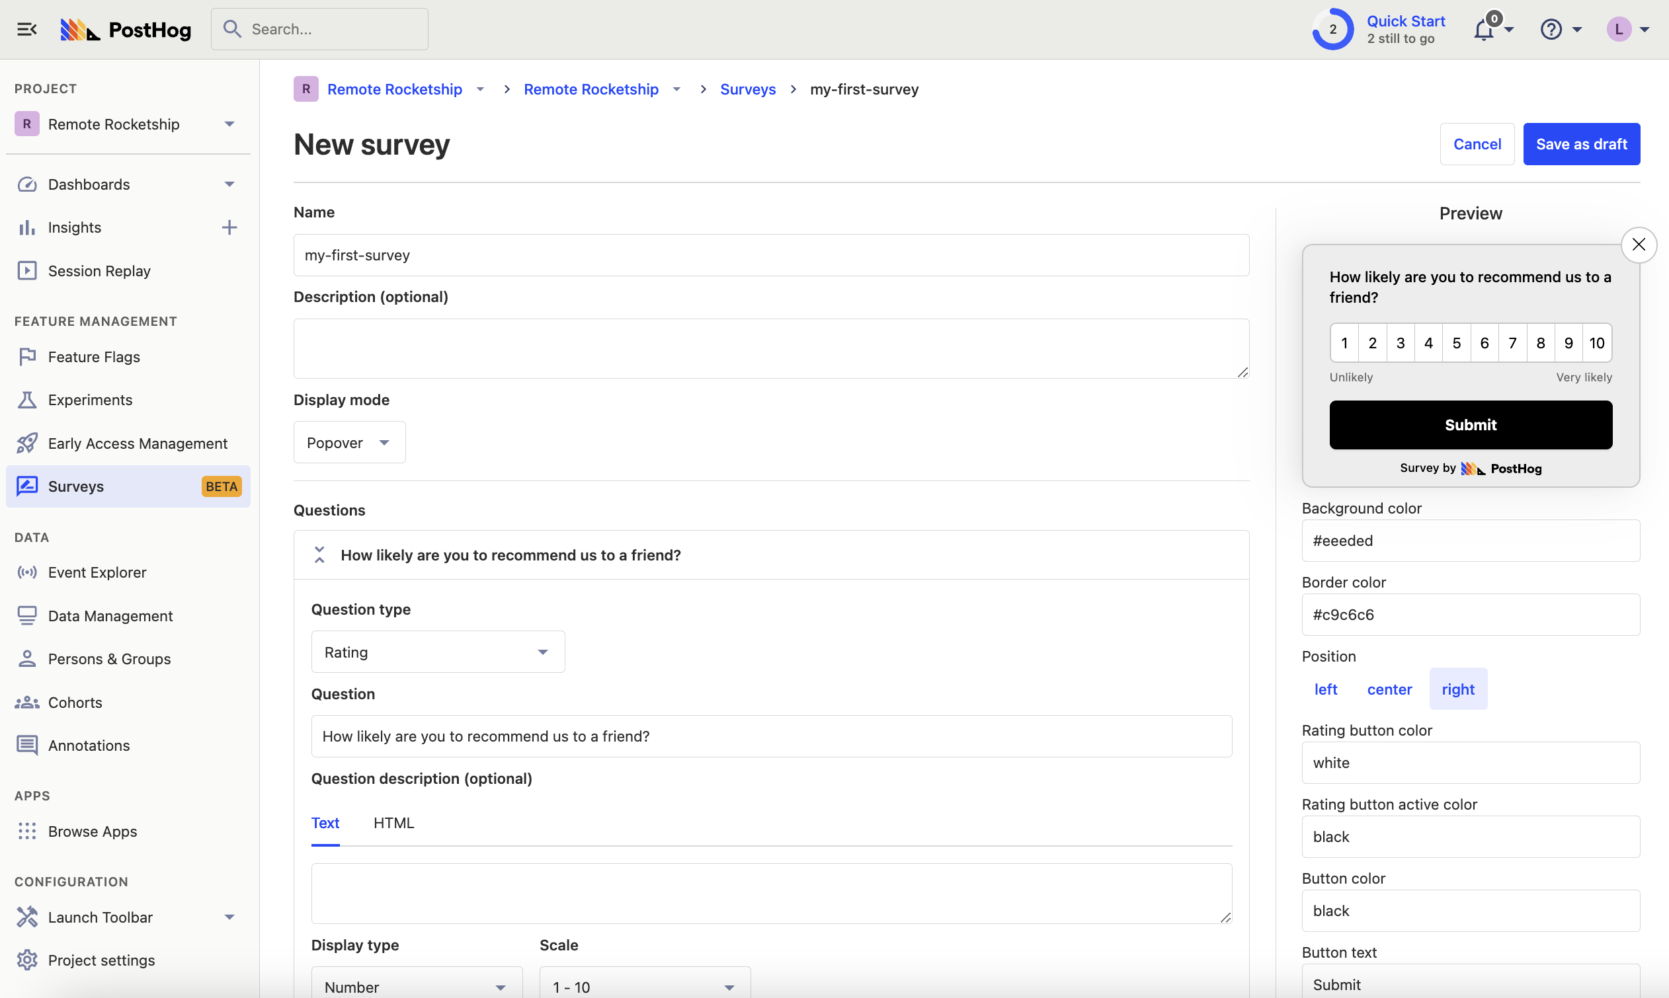
Task: Switch to the HTML description tab
Action: click(393, 822)
